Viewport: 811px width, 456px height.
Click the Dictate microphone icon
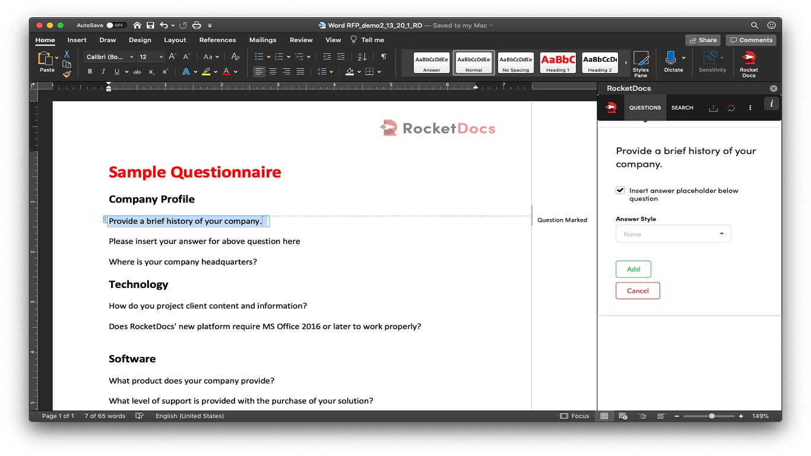click(670, 58)
